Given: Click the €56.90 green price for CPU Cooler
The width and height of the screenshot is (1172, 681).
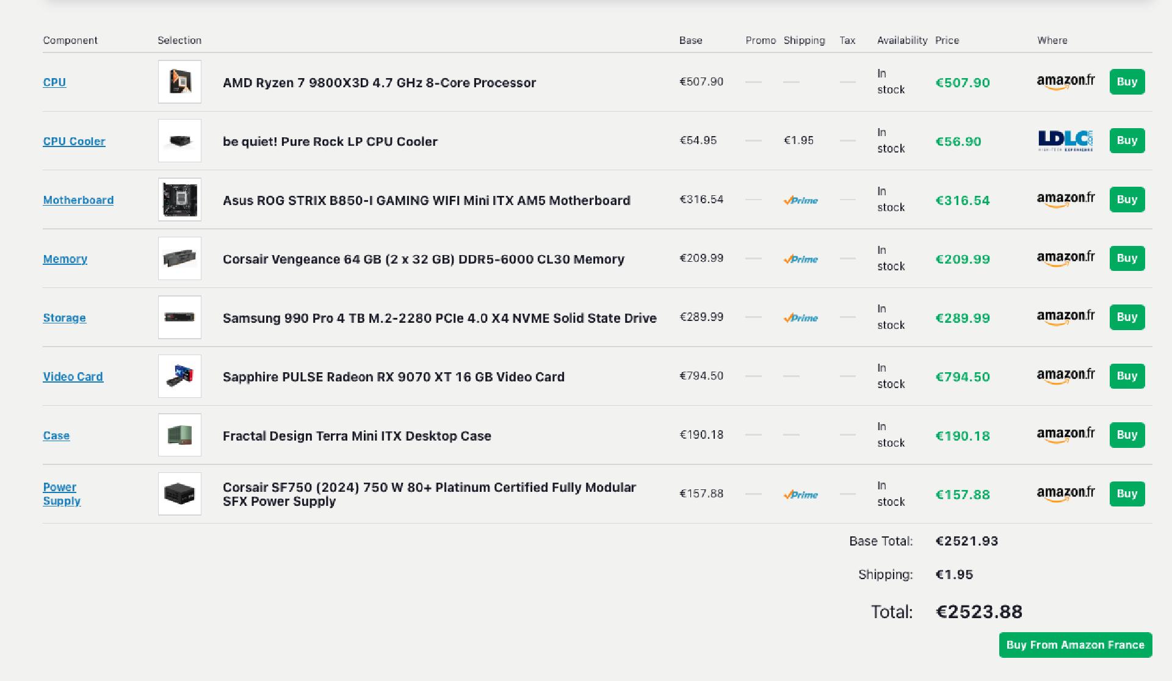Looking at the screenshot, I should [958, 142].
